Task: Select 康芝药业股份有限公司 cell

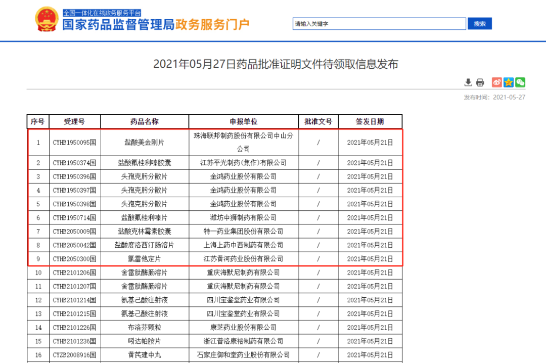Action: tap(243, 328)
